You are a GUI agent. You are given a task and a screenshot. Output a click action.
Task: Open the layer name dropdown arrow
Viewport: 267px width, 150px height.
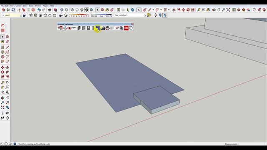point(21,15)
